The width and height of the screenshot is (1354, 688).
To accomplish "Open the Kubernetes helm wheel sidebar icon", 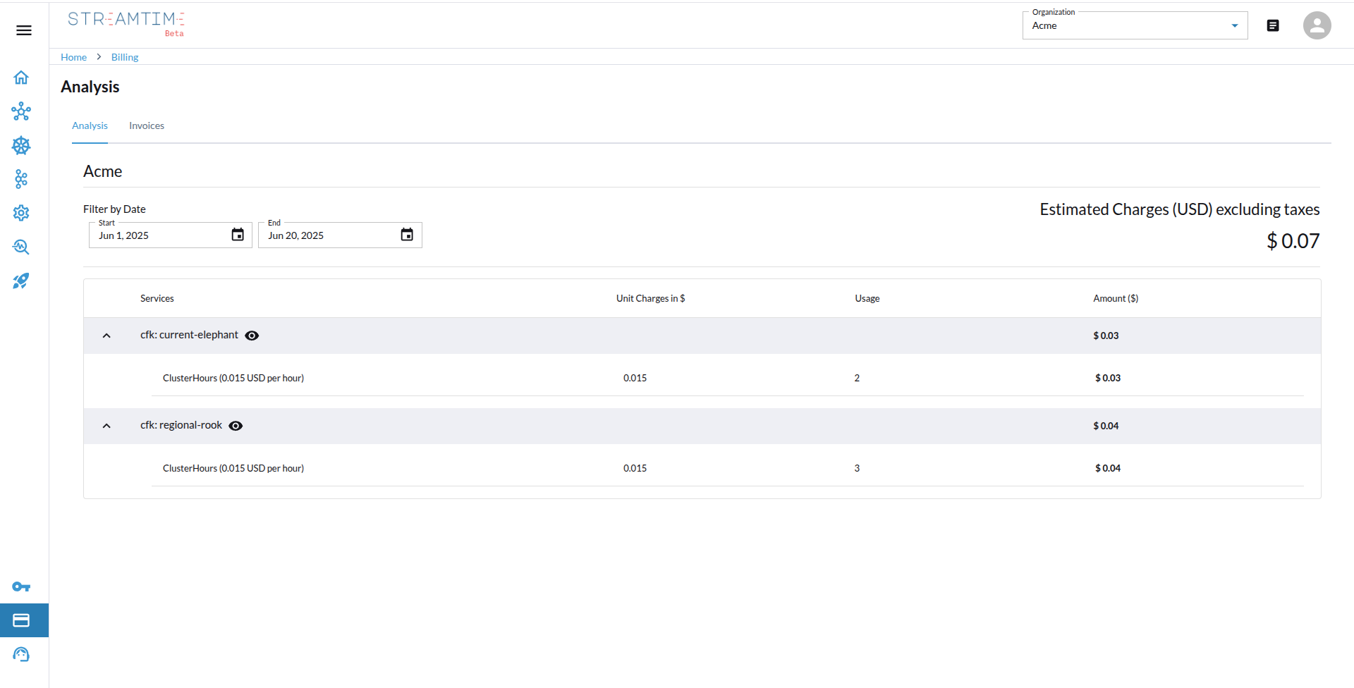I will click(21, 145).
